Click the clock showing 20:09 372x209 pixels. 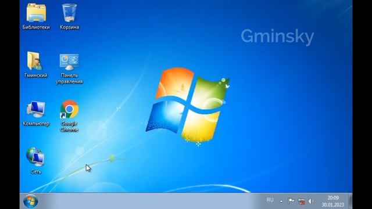(x=332, y=201)
